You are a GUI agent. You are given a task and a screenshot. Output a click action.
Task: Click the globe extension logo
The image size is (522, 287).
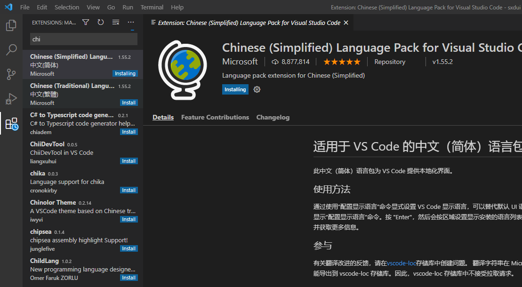pos(183,70)
